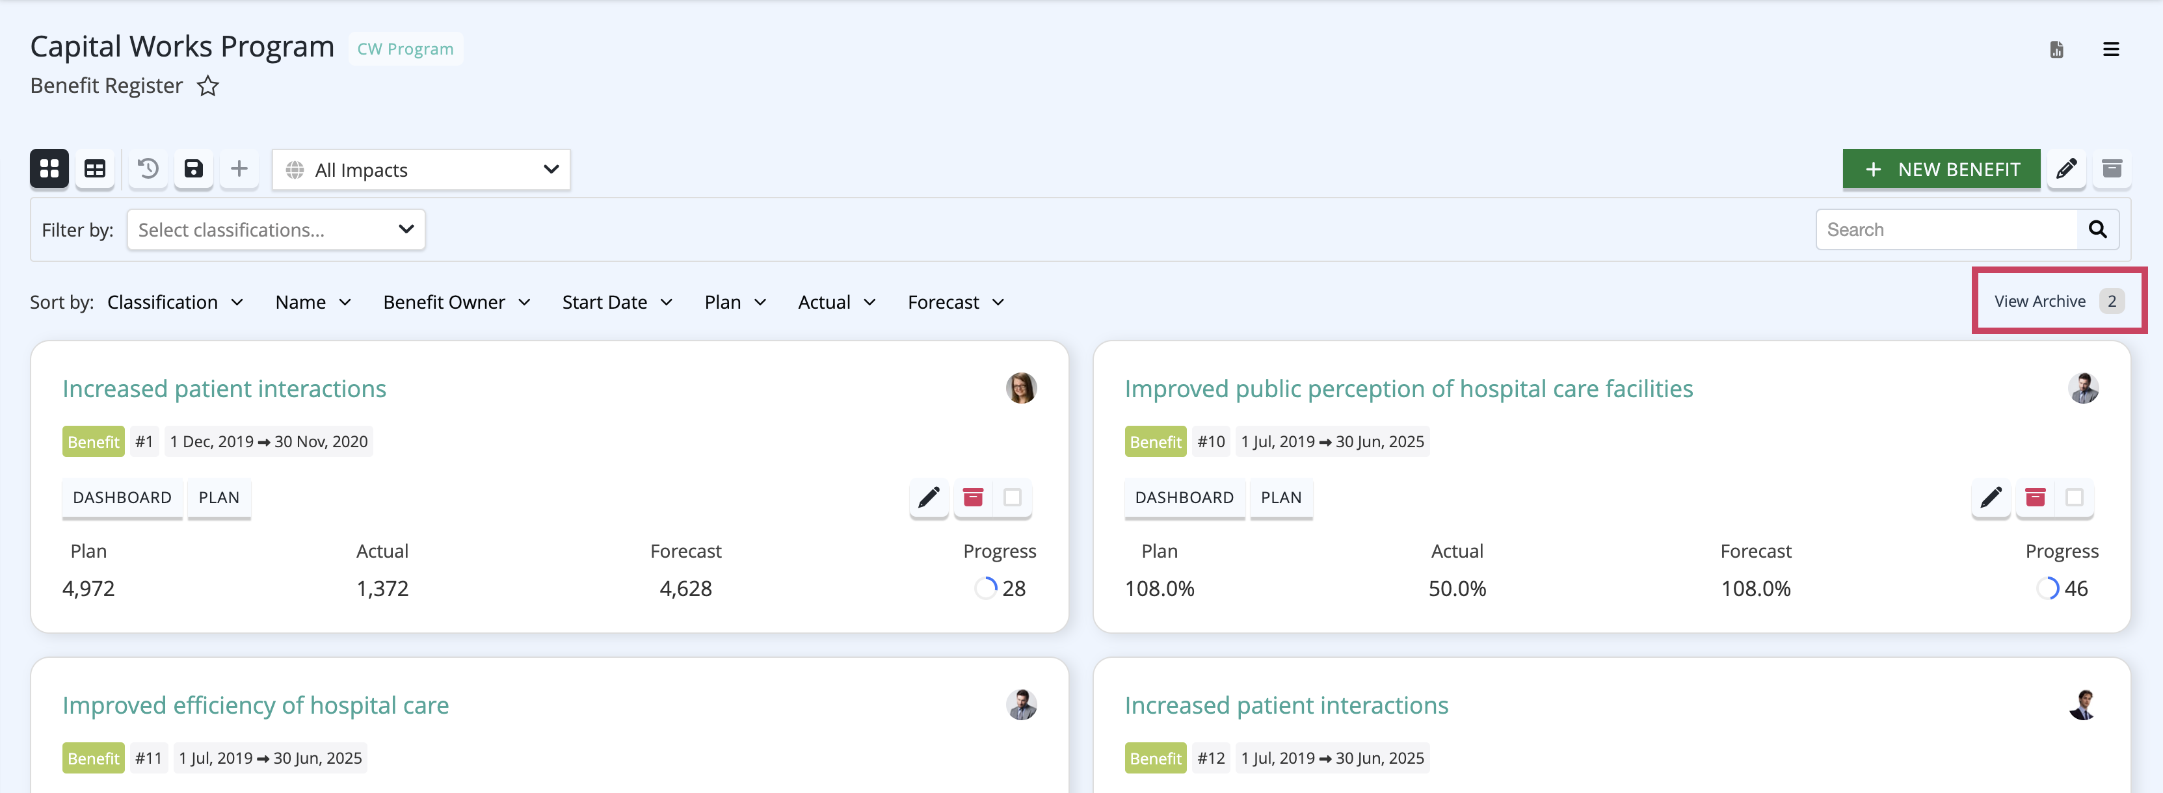Click the Benefit label on card #1
Screen dimensions: 2163x793
pos(93,441)
